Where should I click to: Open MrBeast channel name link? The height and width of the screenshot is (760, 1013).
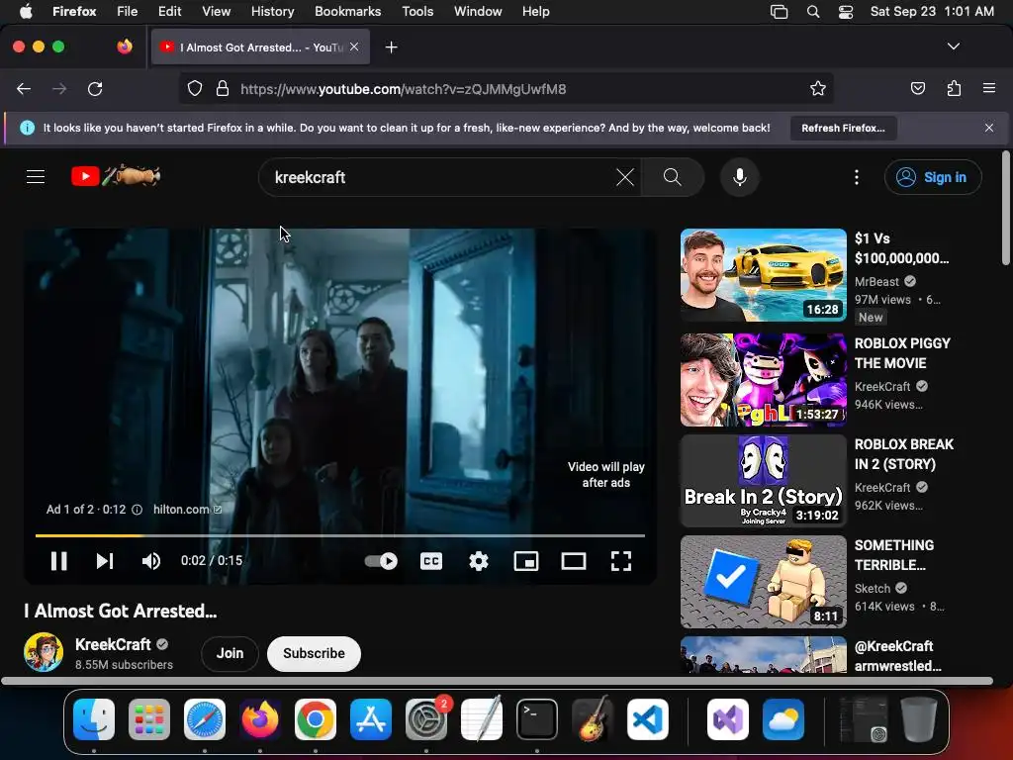click(x=876, y=282)
